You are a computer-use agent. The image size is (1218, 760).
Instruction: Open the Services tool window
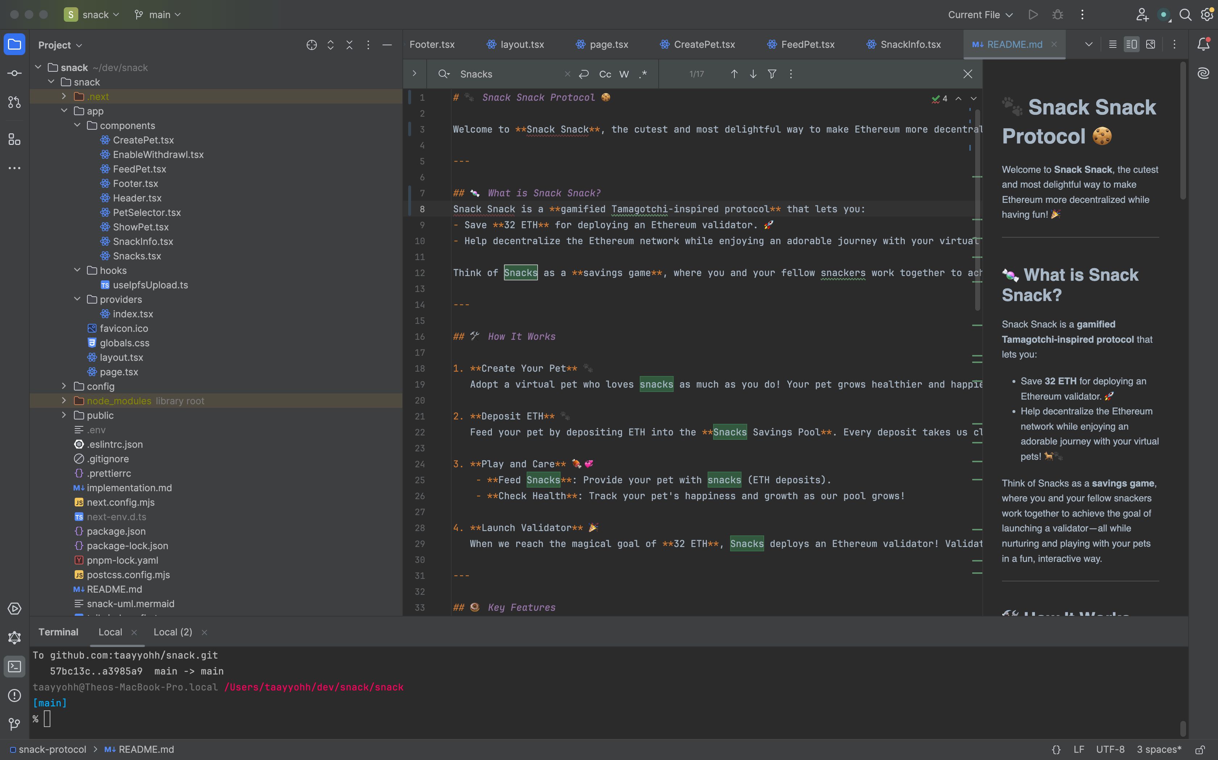click(x=14, y=609)
